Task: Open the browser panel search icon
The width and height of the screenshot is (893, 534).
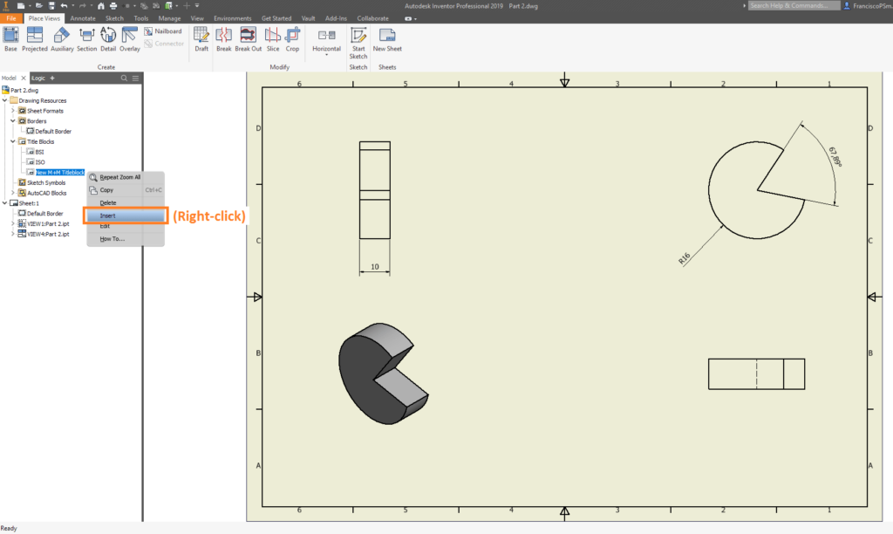Action: click(124, 78)
